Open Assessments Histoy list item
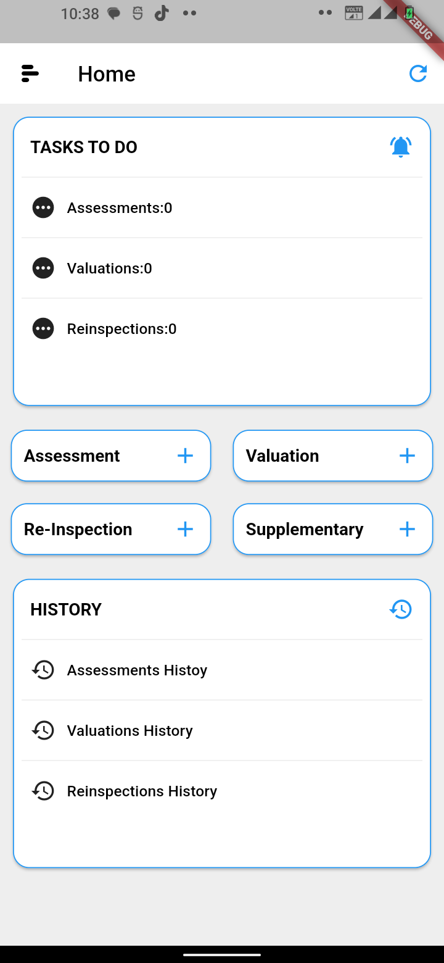This screenshot has height=963, width=444. click(137, 670)
